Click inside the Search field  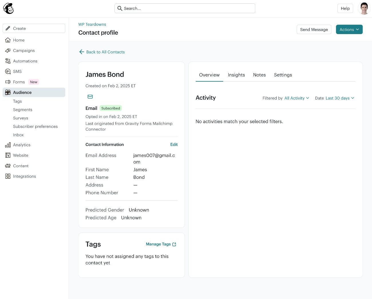[x=185, y=8]
